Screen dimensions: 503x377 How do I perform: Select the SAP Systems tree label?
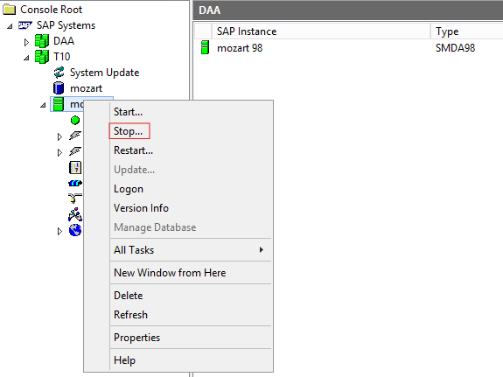click(66, 25)
